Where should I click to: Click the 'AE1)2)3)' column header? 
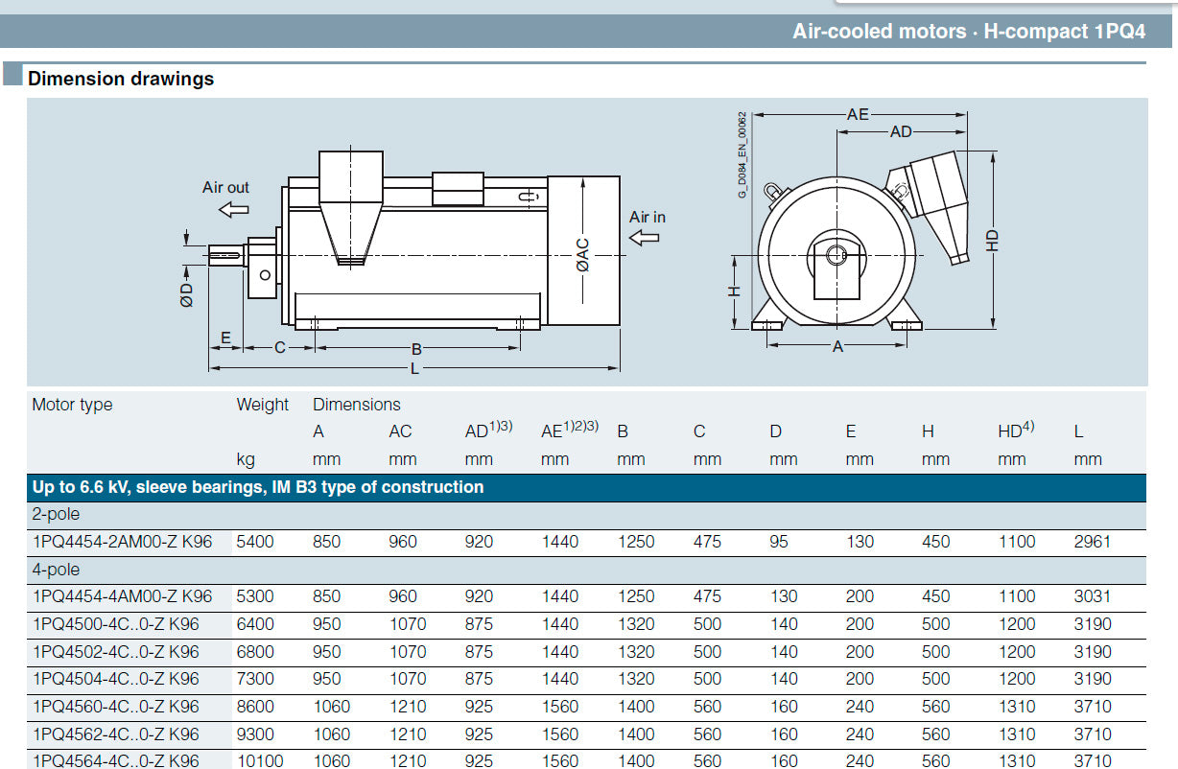coord(570,431)
